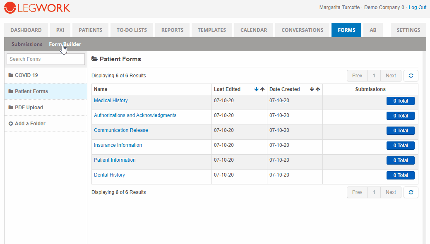
Task: Open the Medical History form
Action: click(x=111, y=100)
